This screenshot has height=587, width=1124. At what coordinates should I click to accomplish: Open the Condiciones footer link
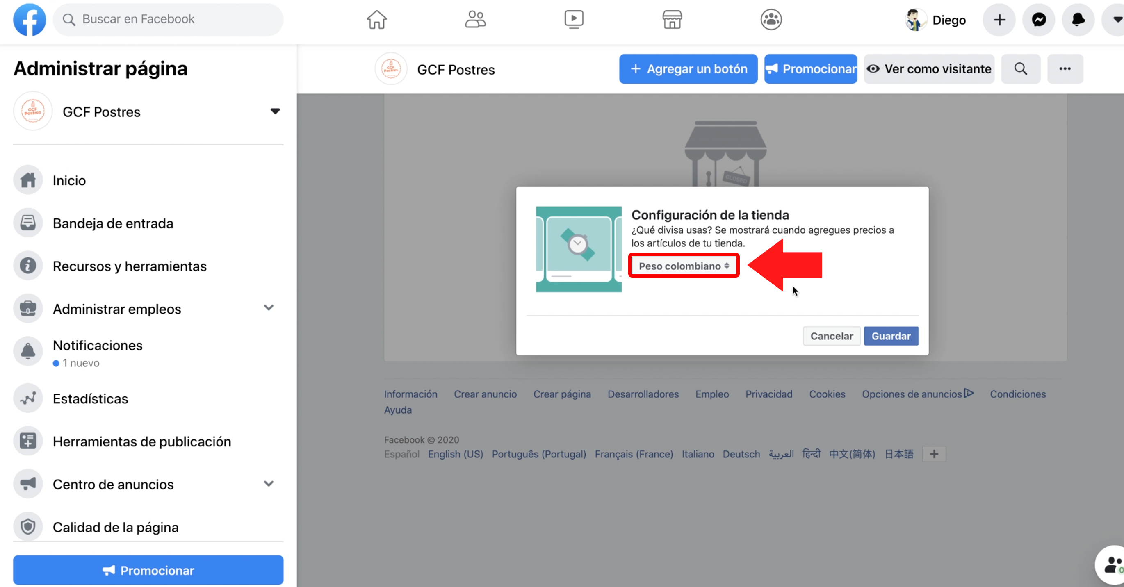[x=1017, y=394]
